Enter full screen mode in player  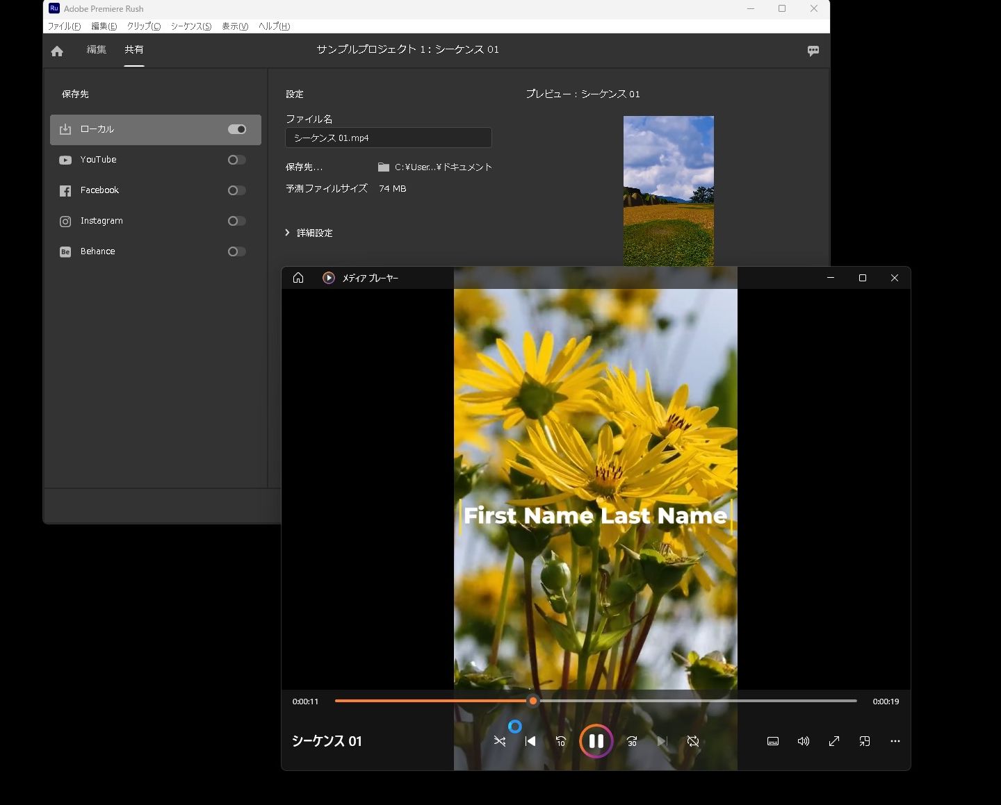click(834, 741)
